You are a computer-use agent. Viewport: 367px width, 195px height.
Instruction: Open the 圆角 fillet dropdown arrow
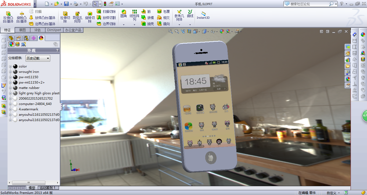click(x=124, y=24)
